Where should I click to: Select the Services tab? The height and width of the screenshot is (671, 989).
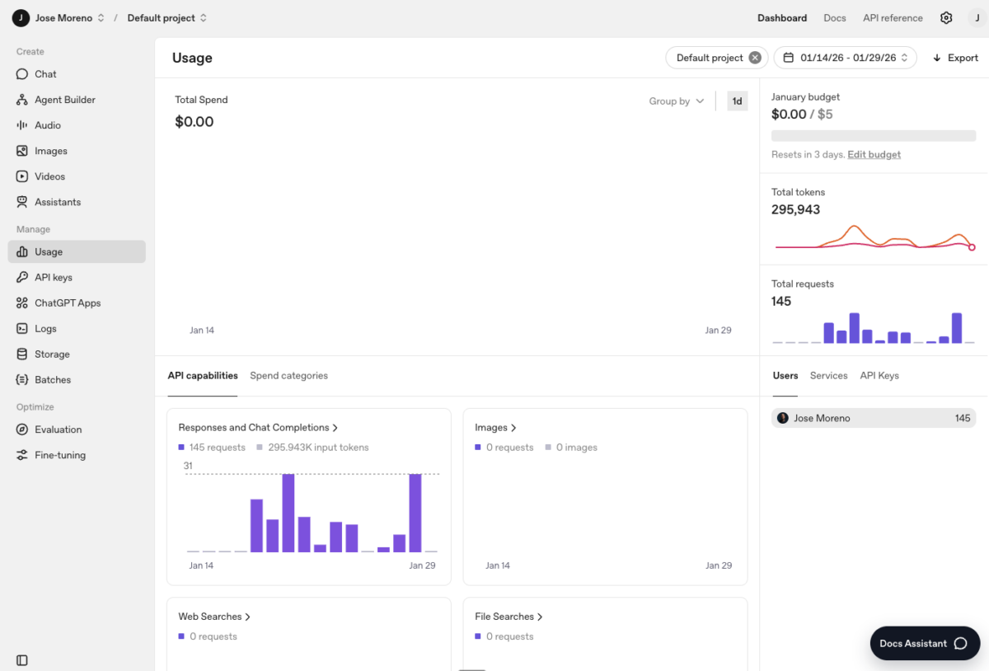pos(828,375)
